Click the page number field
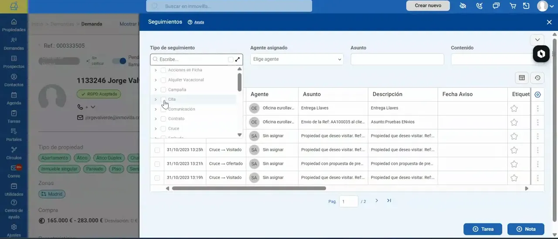The image size is (558, 239). click(348, 202)
